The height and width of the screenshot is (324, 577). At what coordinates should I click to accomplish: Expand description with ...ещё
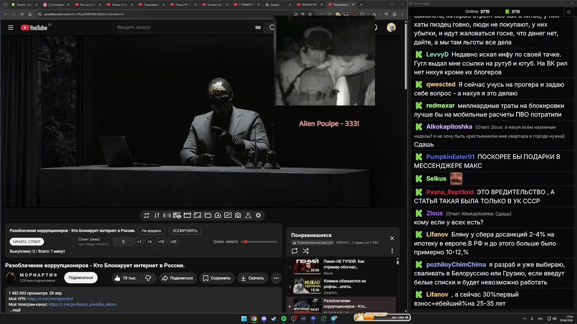pyautogui.click(x=15, y=310)
